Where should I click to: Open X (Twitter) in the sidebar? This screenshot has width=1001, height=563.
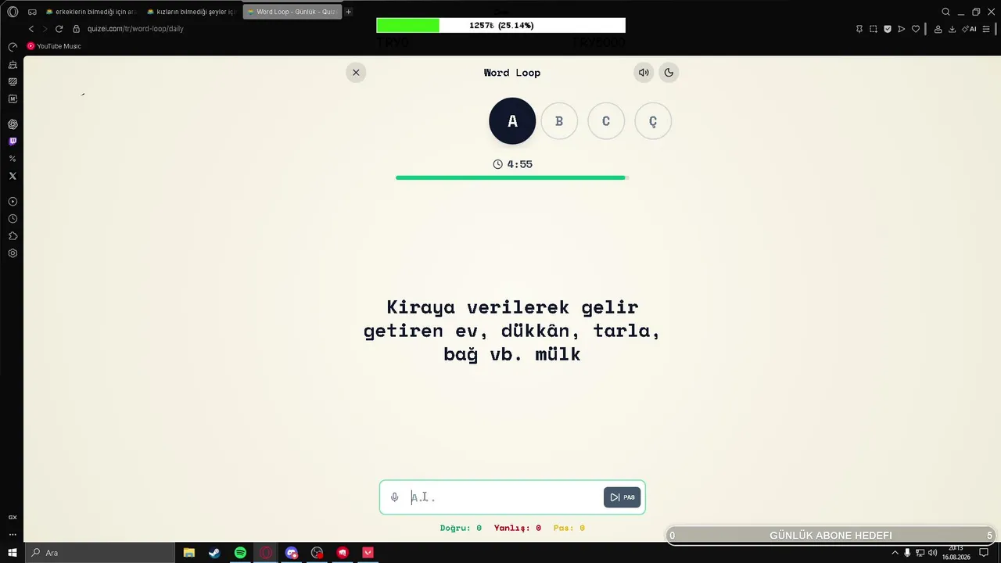tap(13, 176)
